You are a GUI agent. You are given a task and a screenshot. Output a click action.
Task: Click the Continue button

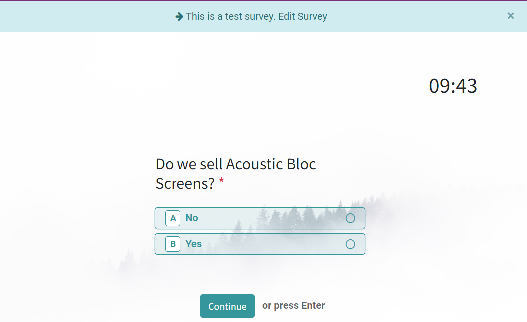pos(227,306)
